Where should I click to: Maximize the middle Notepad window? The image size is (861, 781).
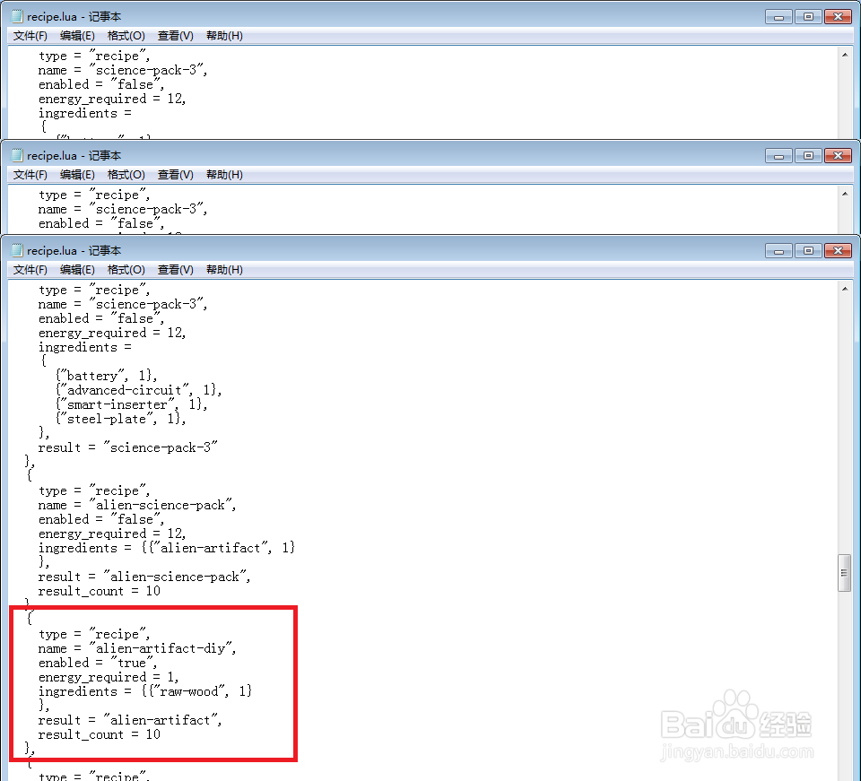click(808, 156)
